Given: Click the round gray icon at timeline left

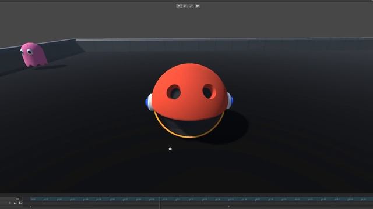Looking at the screenshot, I should (x=10, y=203).
